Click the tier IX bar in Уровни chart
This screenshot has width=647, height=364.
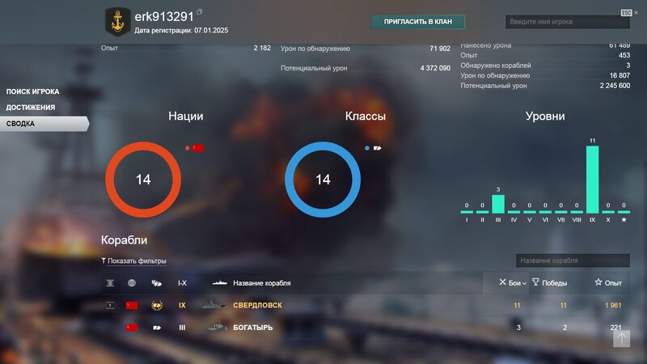(x=592, y=179)
